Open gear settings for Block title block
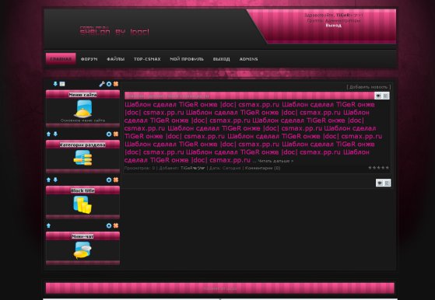435x300 pixels. (109, 180)
